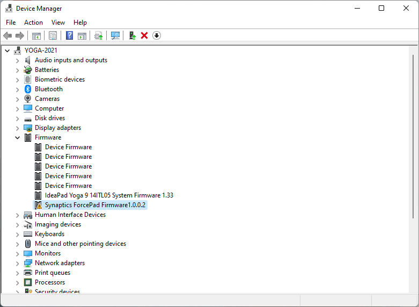Image resolution: width=419 pixels, height=307 pixels.
Task: Click the Cameras webcam icon
Action: (x=28, y=99)
